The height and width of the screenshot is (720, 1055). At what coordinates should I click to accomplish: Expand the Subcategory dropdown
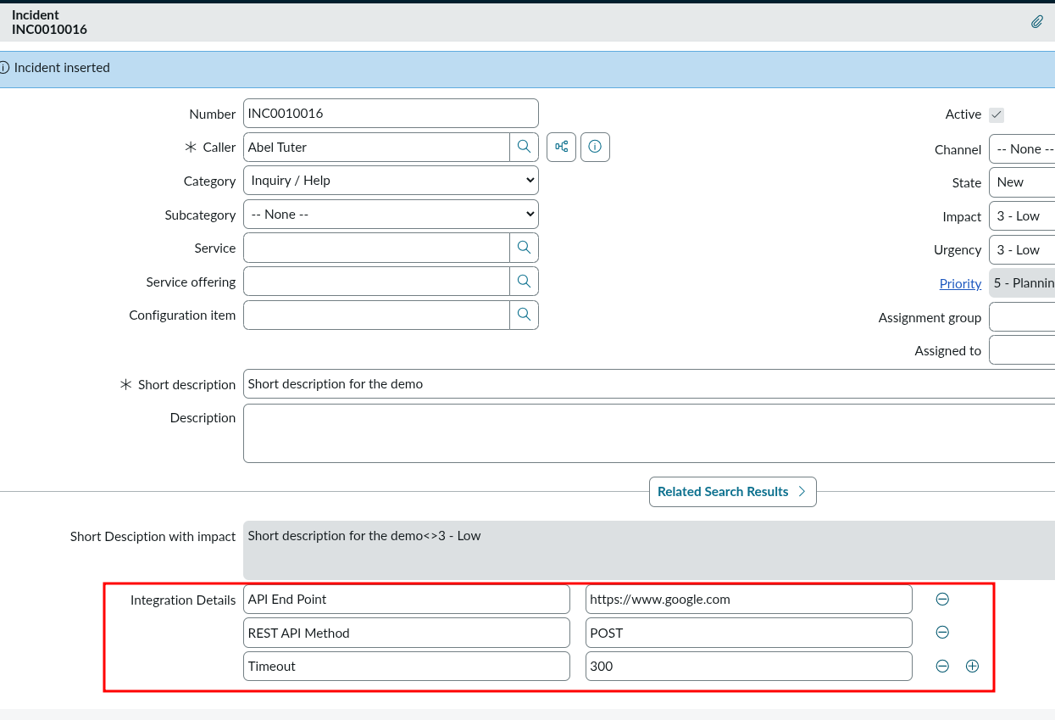[x=391, y=215]
